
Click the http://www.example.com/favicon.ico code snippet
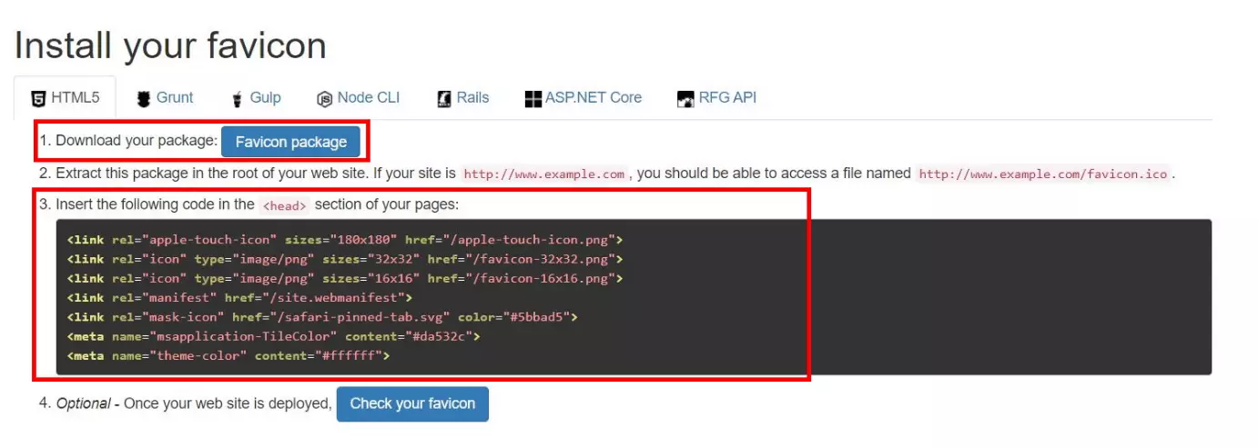click(1044, 174)
